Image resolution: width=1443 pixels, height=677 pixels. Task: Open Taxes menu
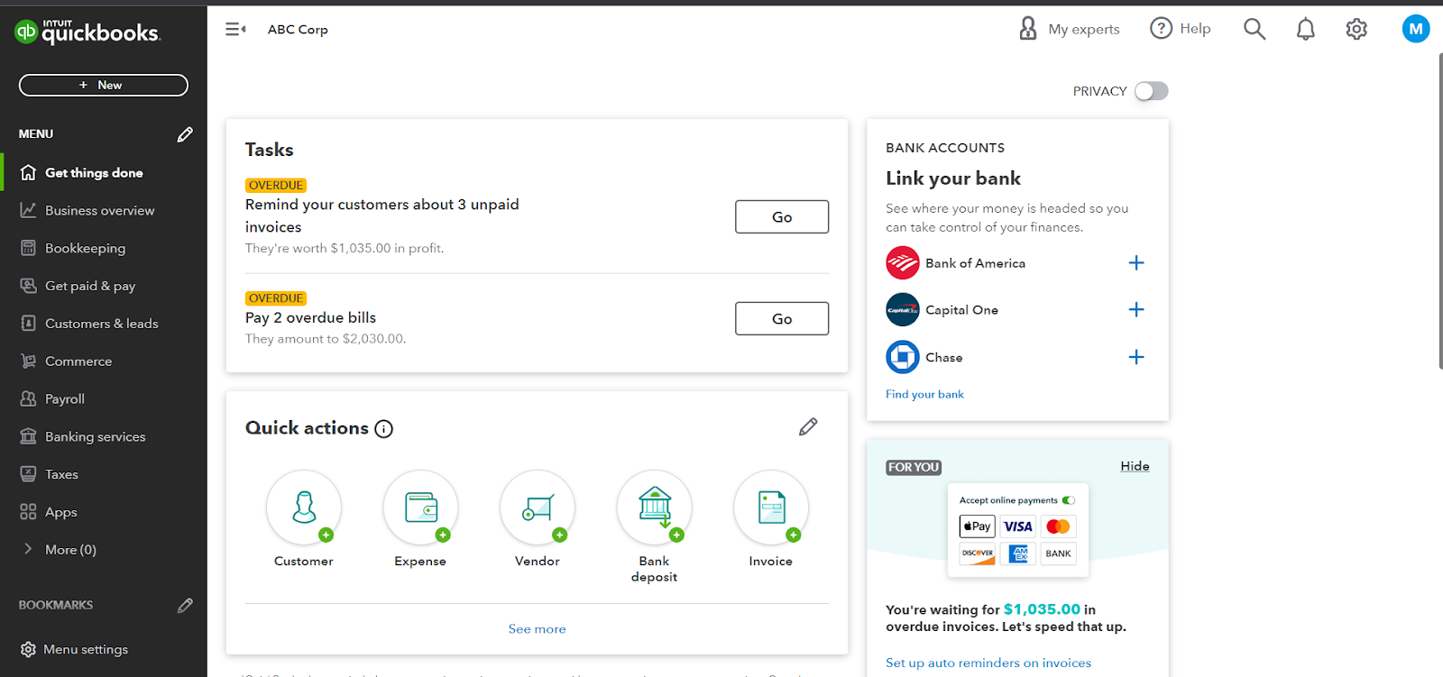coord(61,475)
